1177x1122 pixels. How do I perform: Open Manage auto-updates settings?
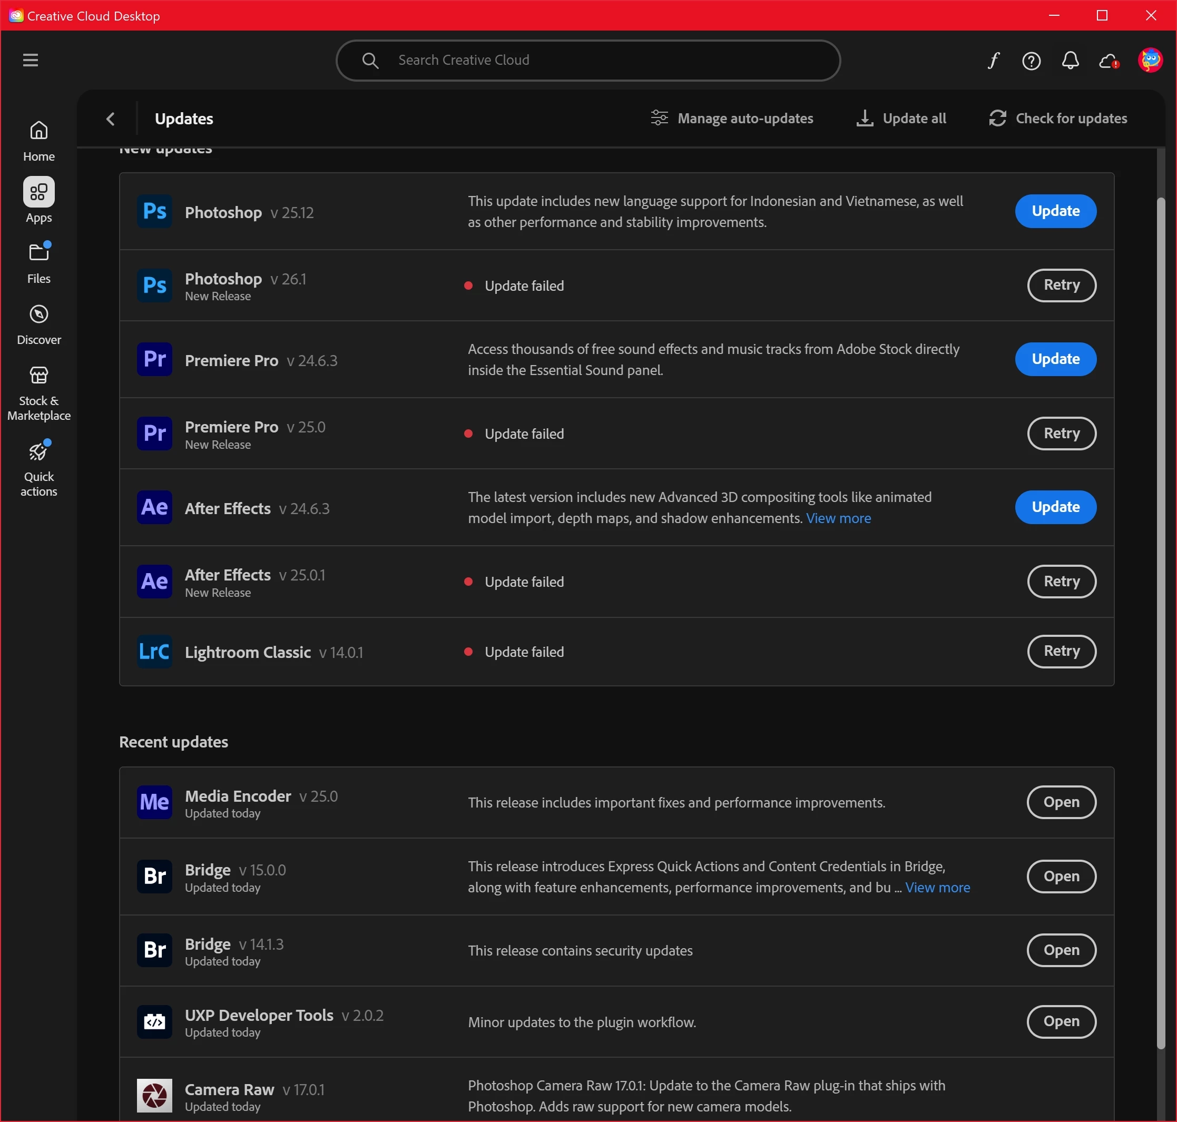(x=731, y=119)
